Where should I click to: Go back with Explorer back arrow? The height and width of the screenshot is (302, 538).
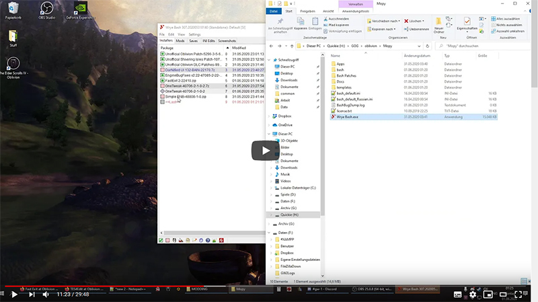pyautogui.click(x=271, y=46)
